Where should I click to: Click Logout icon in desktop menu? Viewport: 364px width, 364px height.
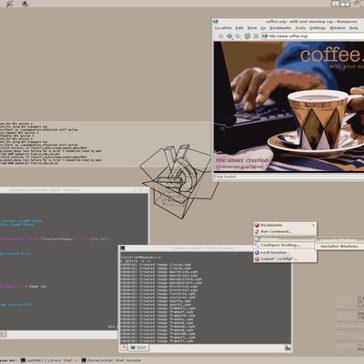258,258
